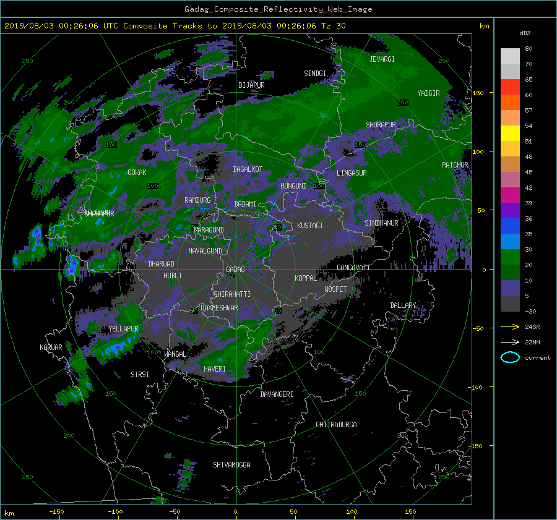Click the HANGAL city label

coord(175,354)
